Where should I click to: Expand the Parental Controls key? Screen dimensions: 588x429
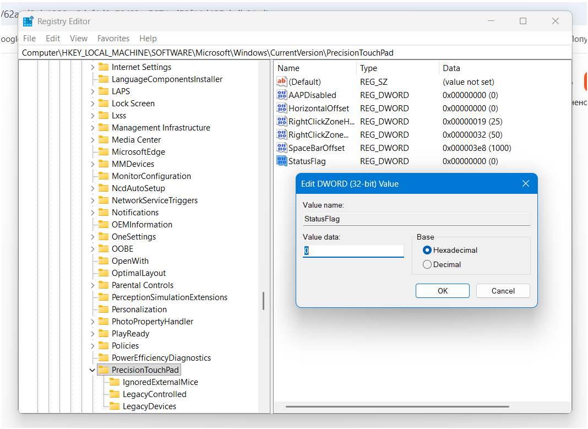[92, 285]
